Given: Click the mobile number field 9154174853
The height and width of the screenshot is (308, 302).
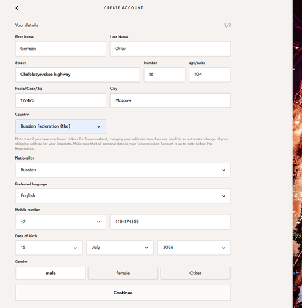Looking at the screenshot, I should (170, 222).
